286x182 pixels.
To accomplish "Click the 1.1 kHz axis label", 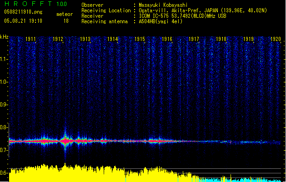I will (x=4, y=59).
